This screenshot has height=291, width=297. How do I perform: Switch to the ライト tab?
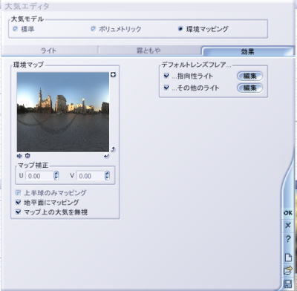(48, 50)
